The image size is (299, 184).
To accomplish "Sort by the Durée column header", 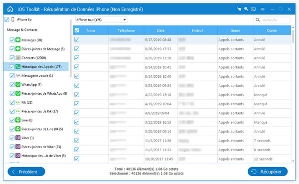I will (x=272, y=30).
